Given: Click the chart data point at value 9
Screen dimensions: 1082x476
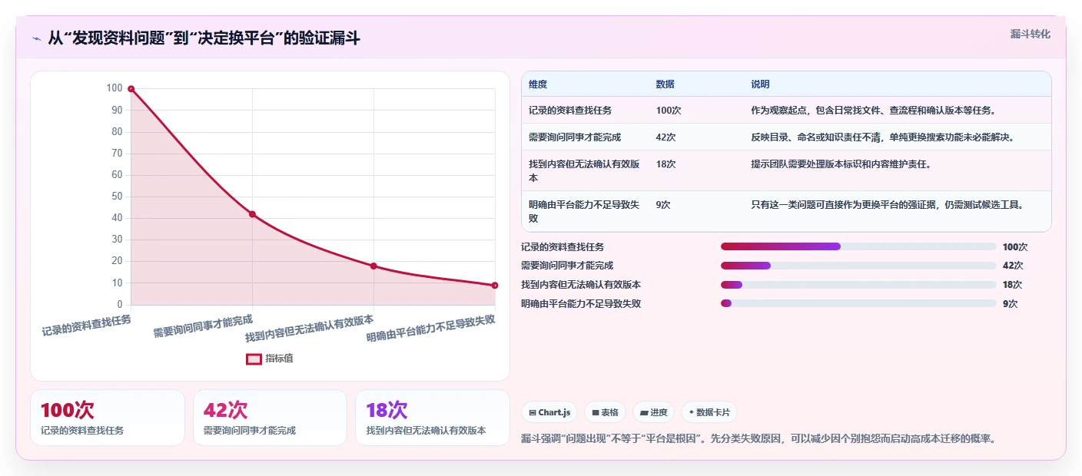Looking at the screenshot, I should point(495,286).
